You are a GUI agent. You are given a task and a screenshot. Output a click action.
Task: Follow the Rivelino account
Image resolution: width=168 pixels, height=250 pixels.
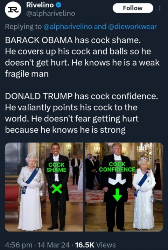(x=133, y=8)
